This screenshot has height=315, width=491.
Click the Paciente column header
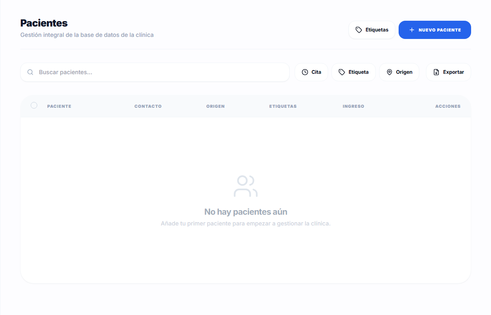59,107
